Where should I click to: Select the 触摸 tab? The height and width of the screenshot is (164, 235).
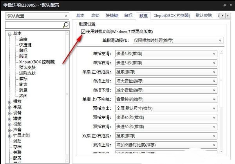(x=143, y=16)
